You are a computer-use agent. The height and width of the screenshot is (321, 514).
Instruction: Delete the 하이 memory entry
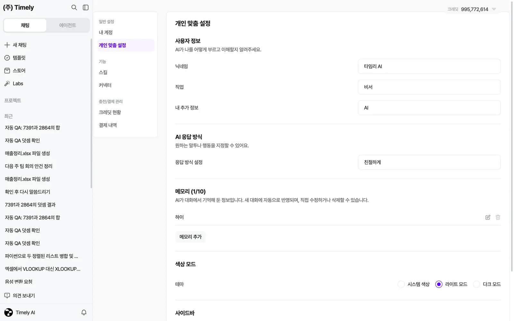click(x=498, y=217)
